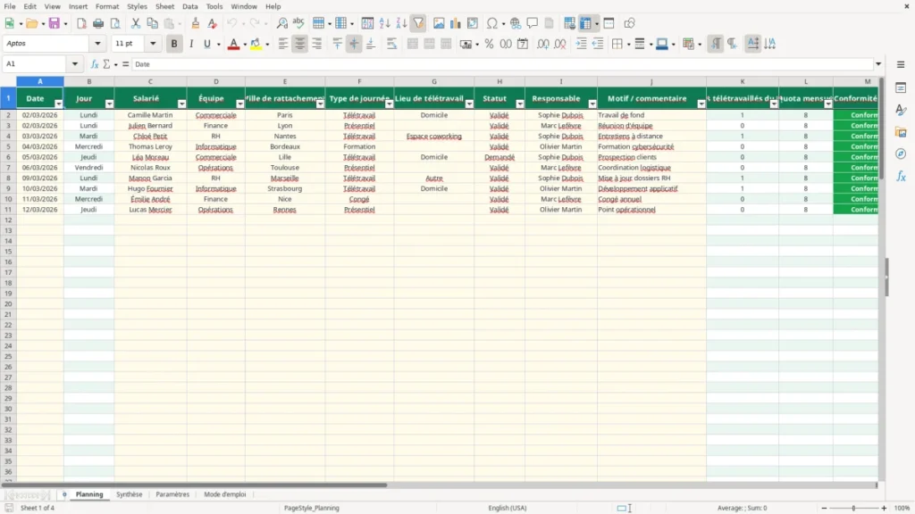Cut selection with scissors icon
The width and height of the screenshot is (915, 514).
point(136,23)
